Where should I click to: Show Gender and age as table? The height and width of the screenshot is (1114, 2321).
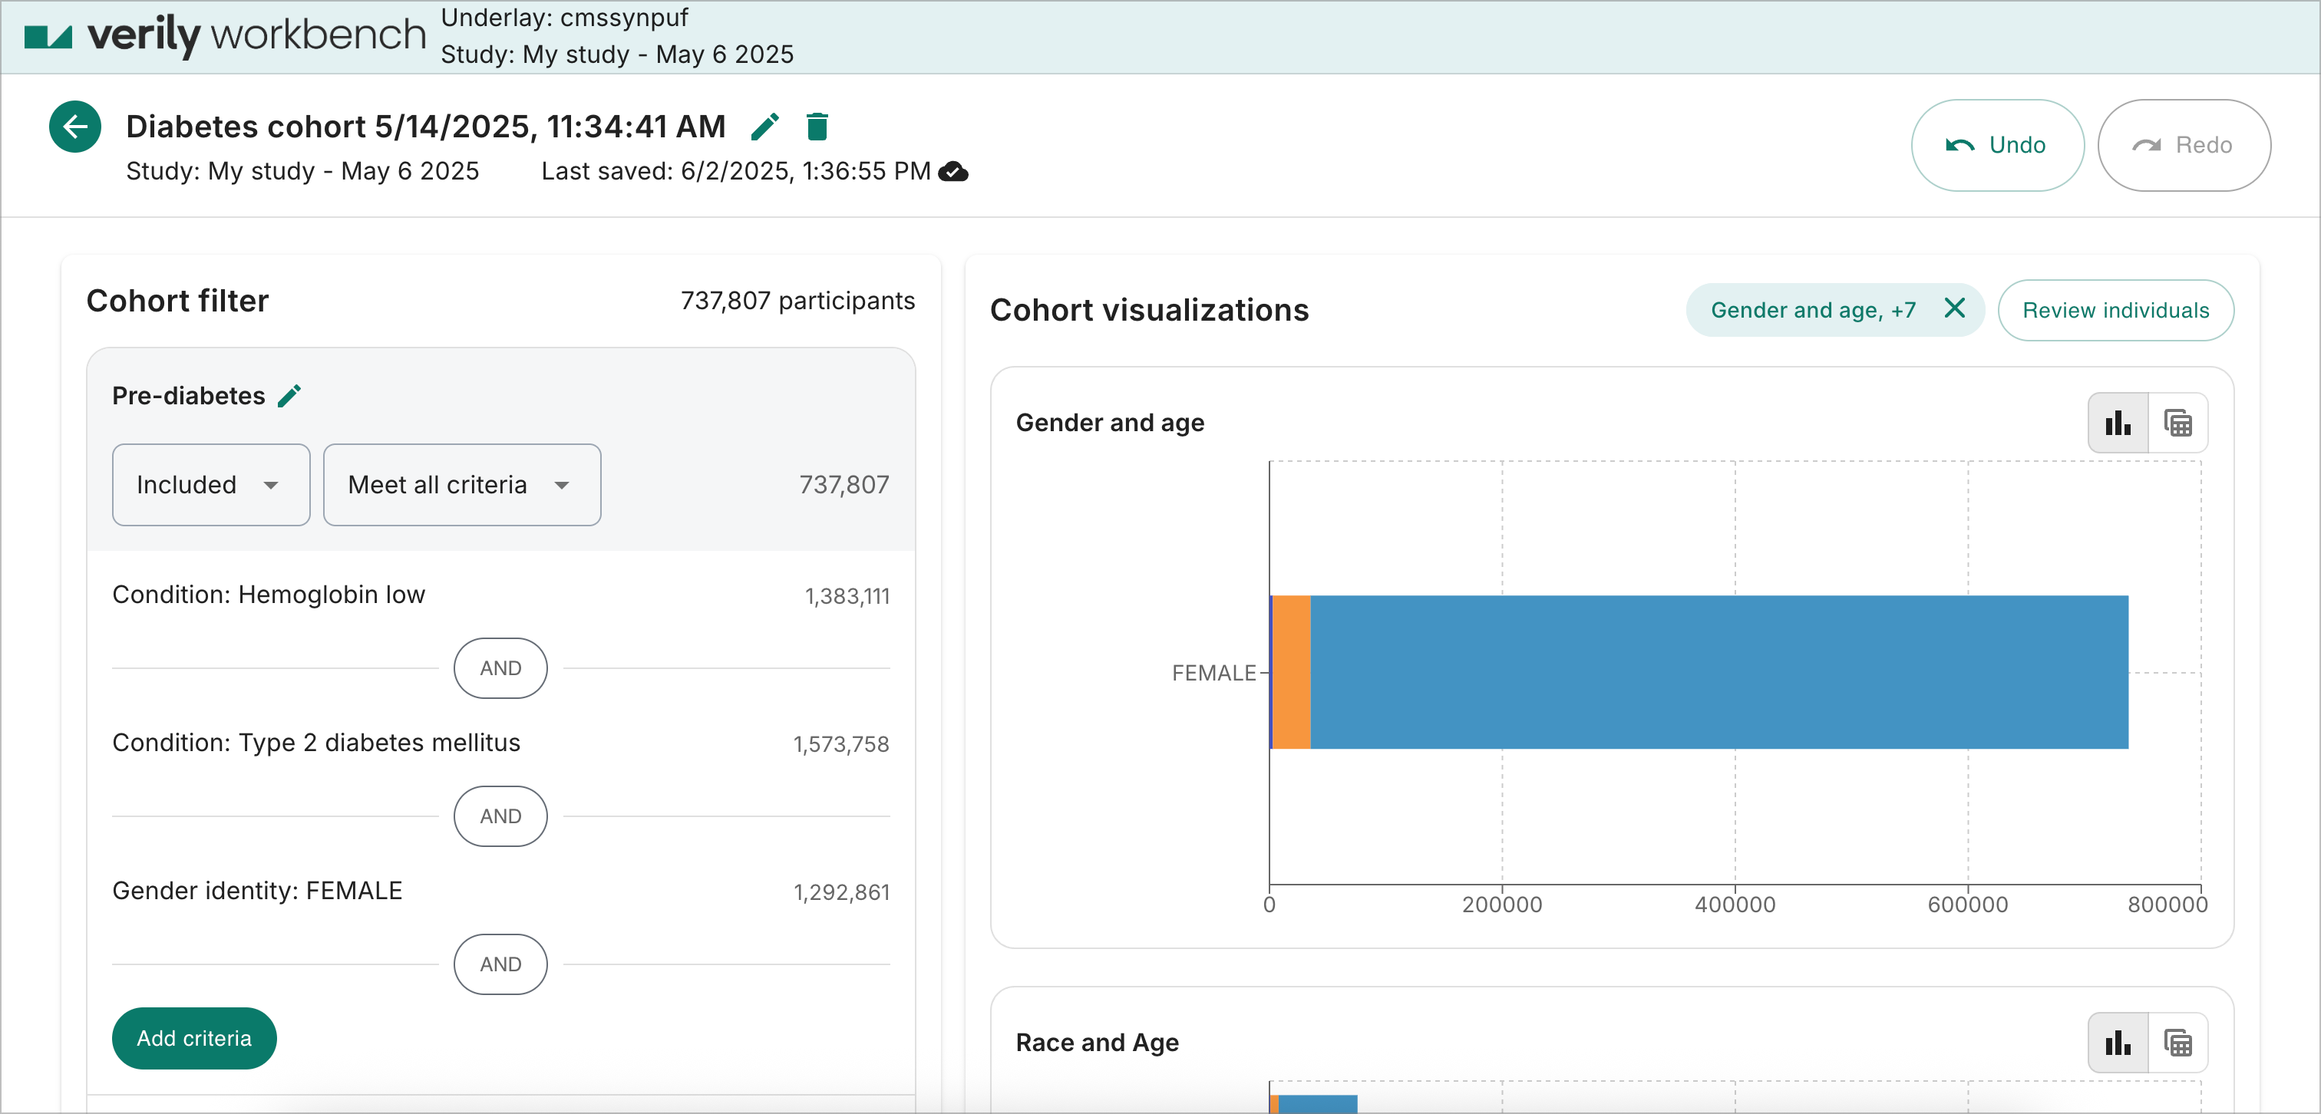(2177, 423)
